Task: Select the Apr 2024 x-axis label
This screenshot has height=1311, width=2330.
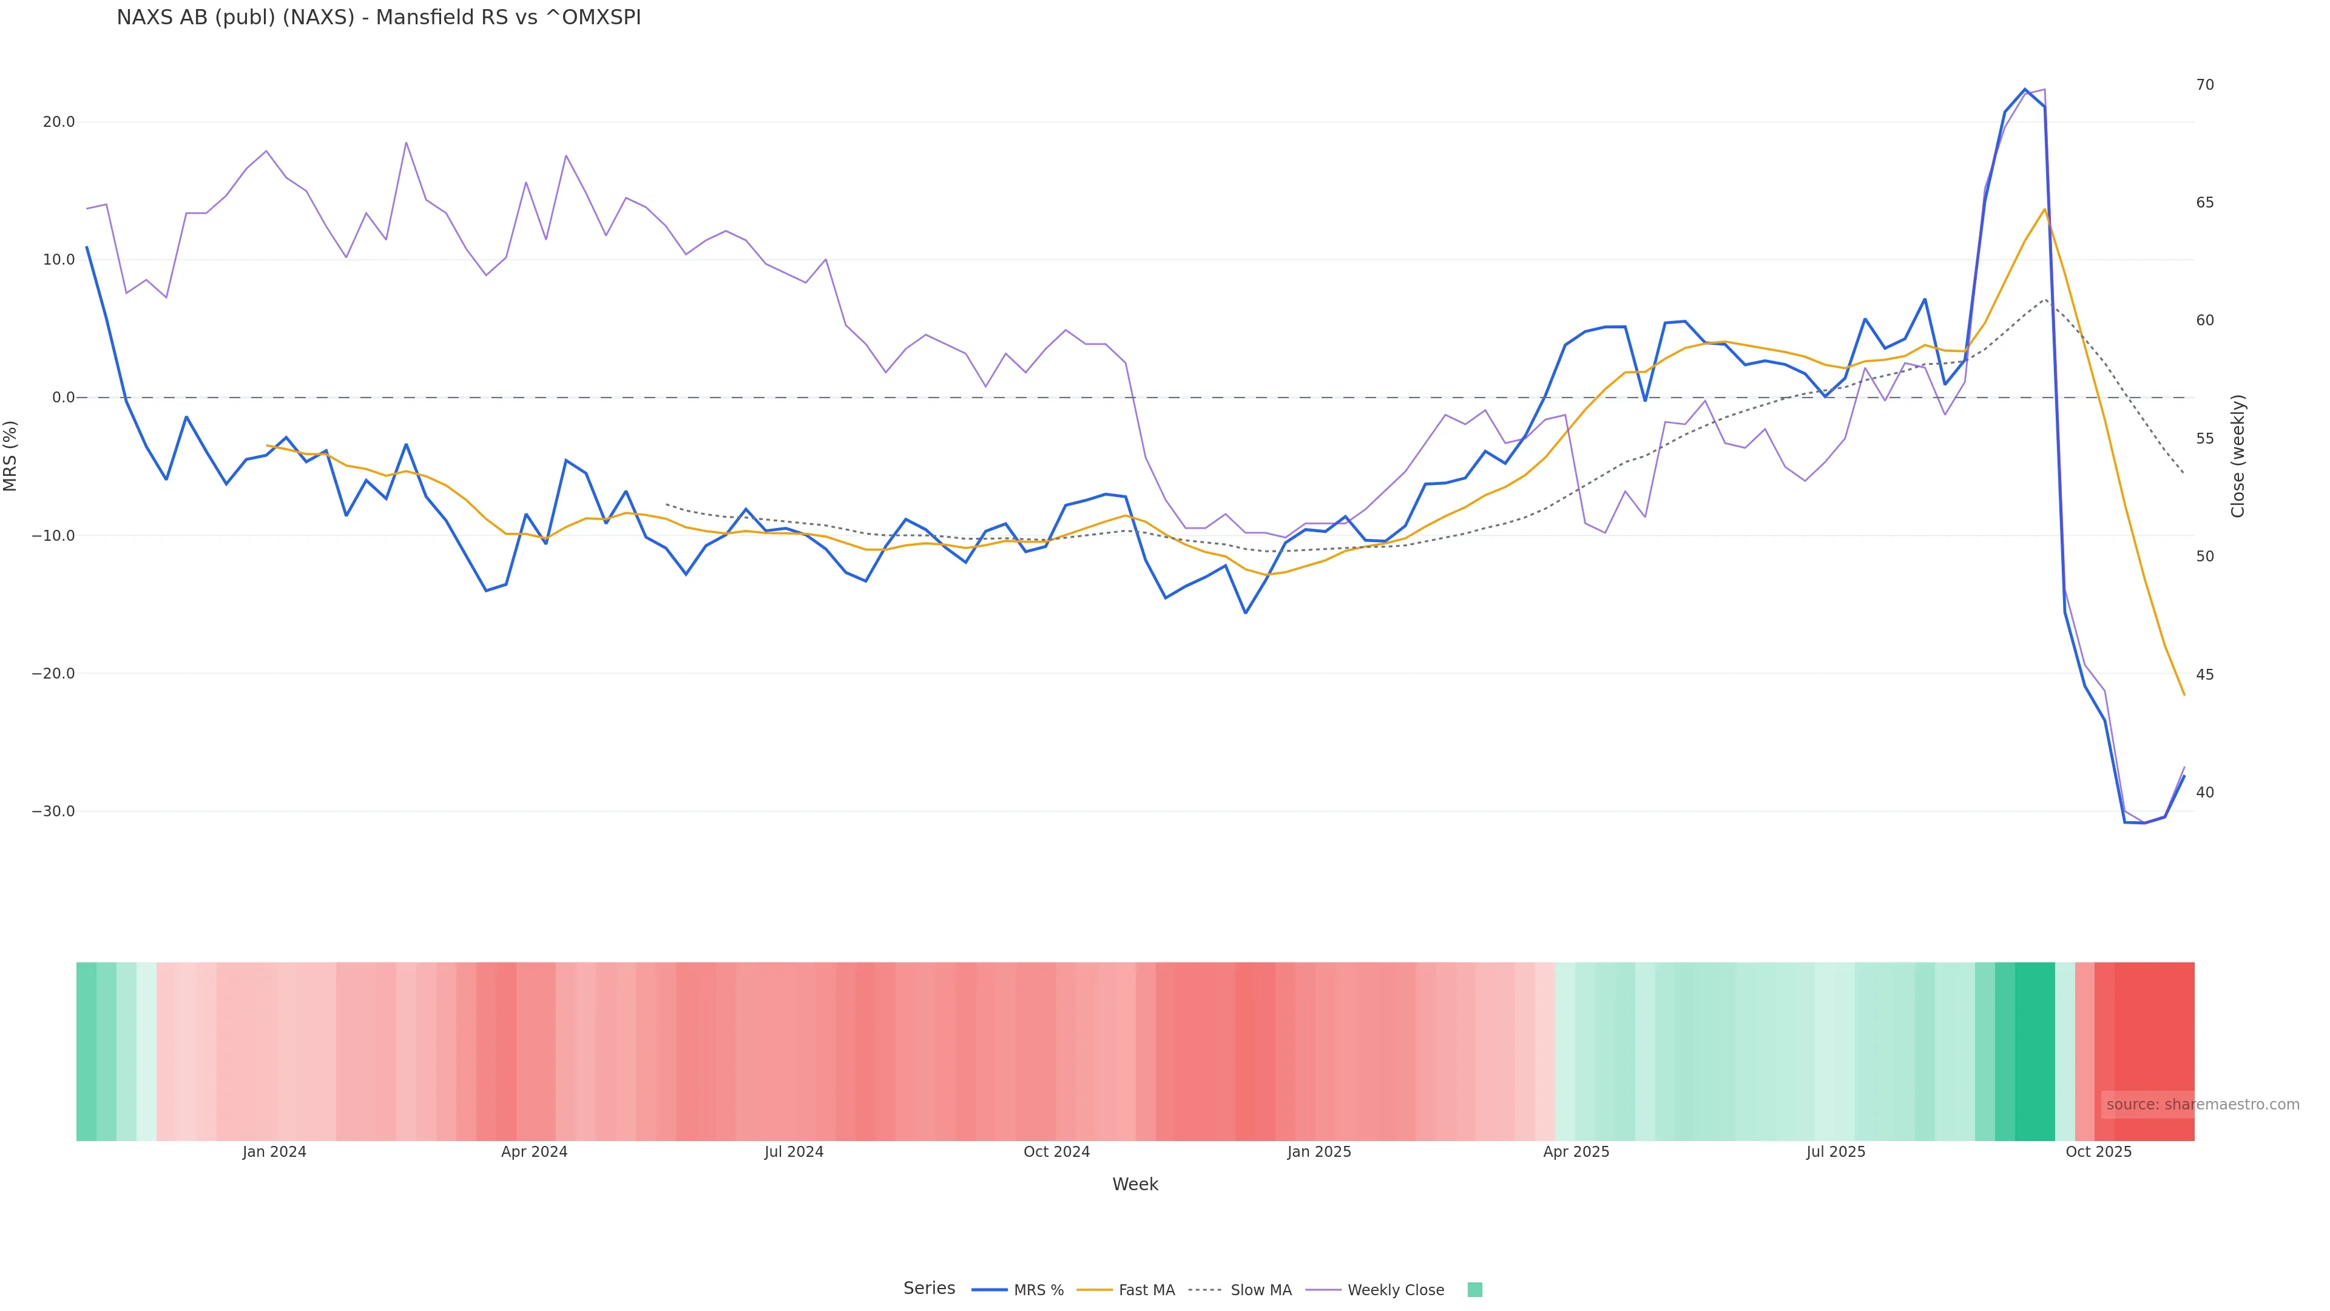Action: point(534,1152)
